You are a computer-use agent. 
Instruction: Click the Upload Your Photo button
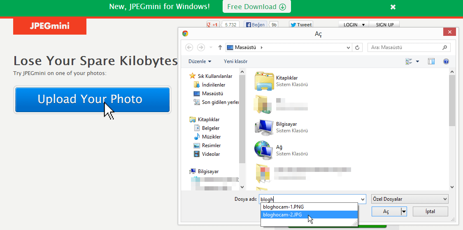93,99
